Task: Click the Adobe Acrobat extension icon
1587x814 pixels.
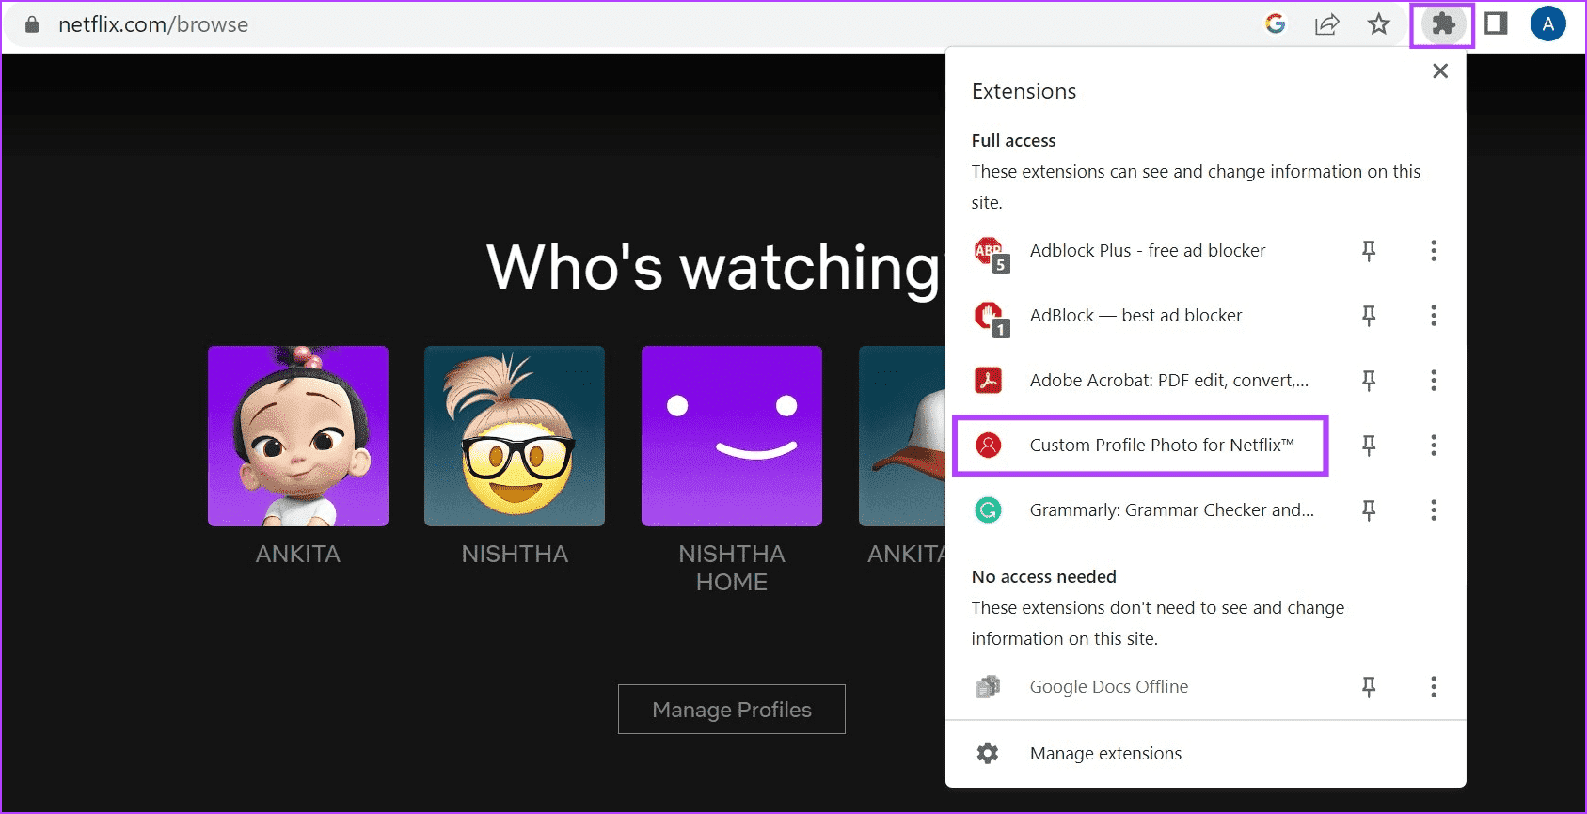Action: [988, 381]
